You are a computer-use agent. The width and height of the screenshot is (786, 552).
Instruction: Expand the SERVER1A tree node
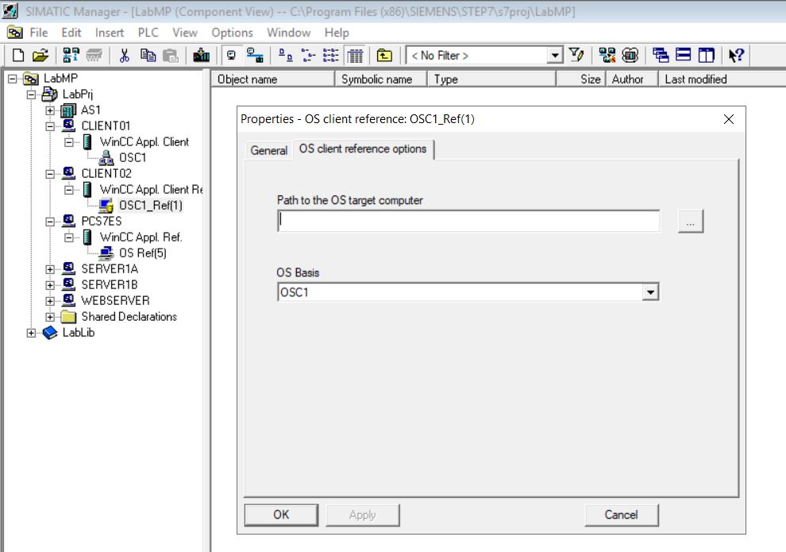[50, 269]
